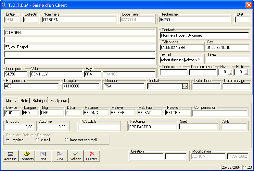The width and height of the screenshot is (254, 171).
Task: Open the Global field browse ellipsis button
Action: (185, 86)
